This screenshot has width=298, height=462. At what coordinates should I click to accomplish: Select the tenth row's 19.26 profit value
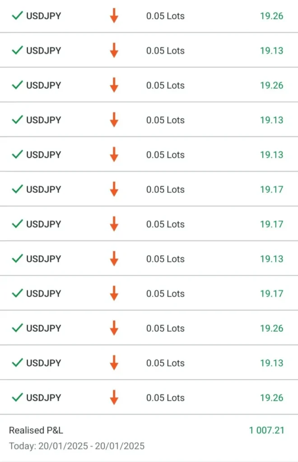point(271,328)
